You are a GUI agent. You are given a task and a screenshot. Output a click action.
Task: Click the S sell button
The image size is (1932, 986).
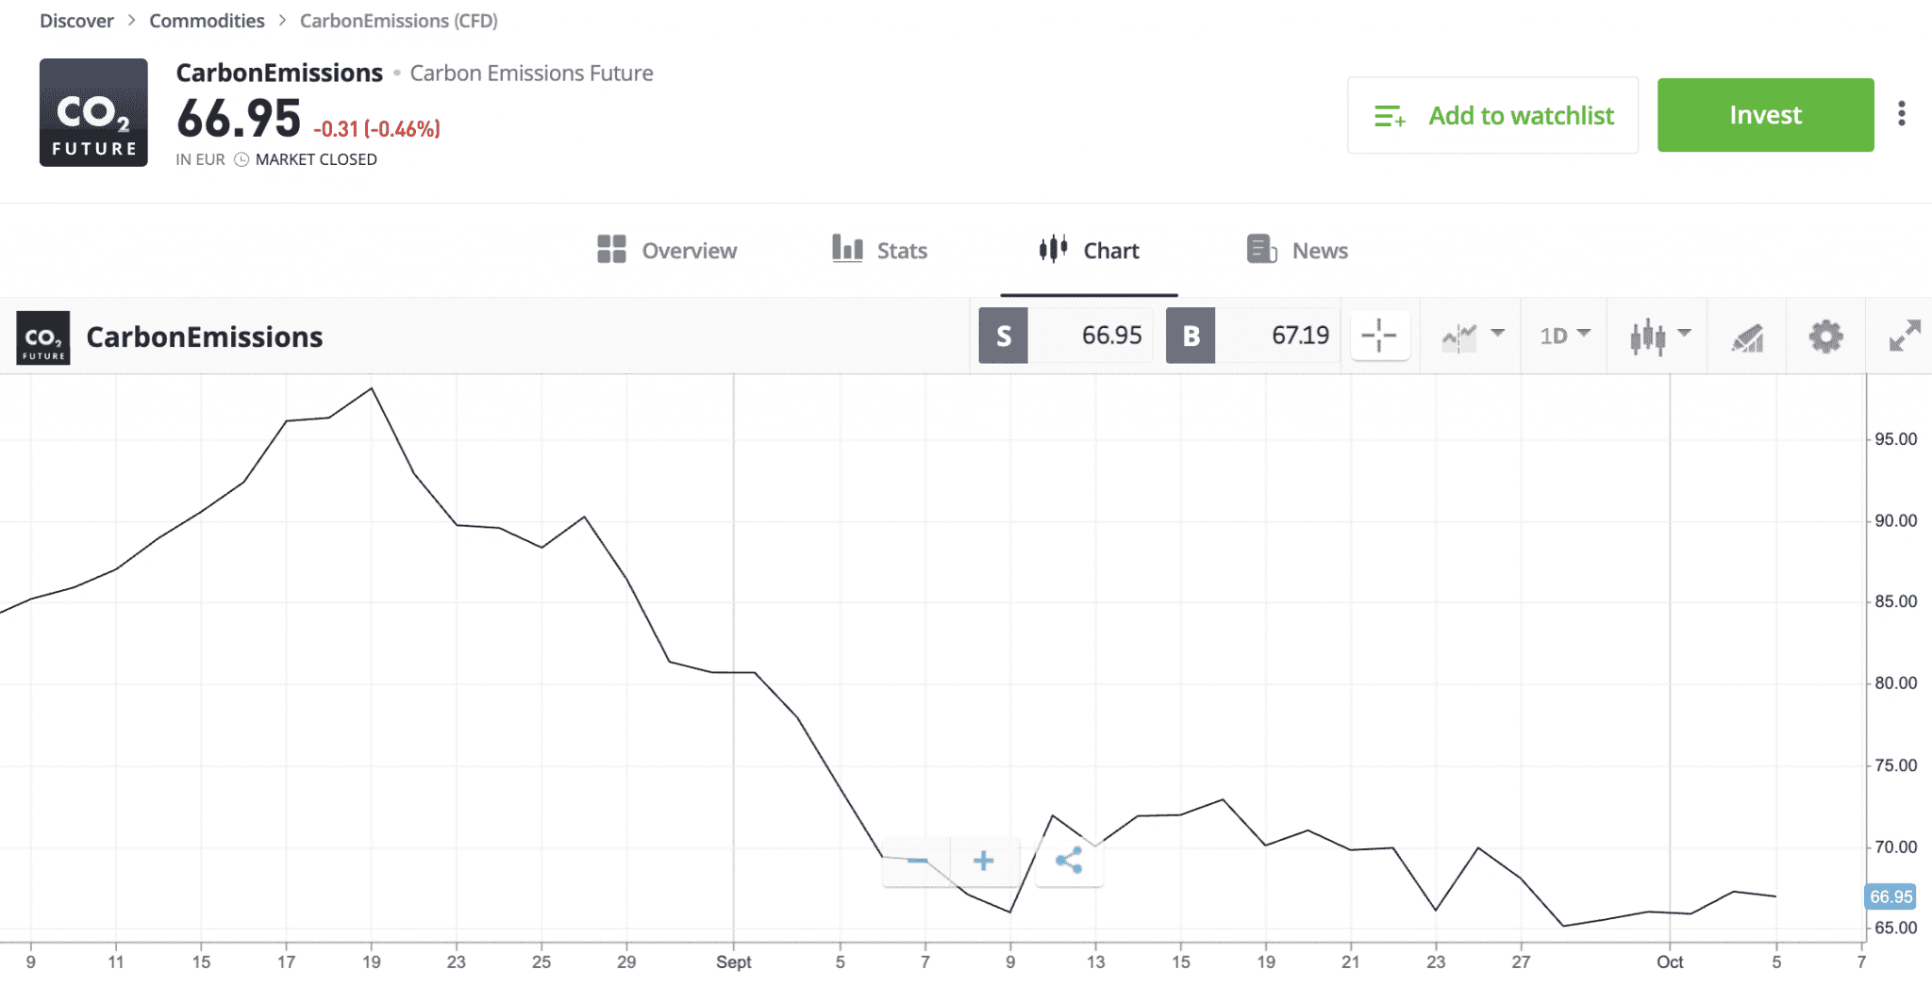click(x=1003, y=336)
